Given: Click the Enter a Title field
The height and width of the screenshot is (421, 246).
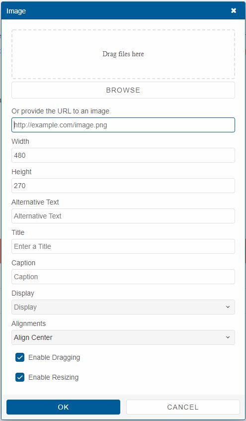Looking at the screenshot, I should [x=123, y=246].
